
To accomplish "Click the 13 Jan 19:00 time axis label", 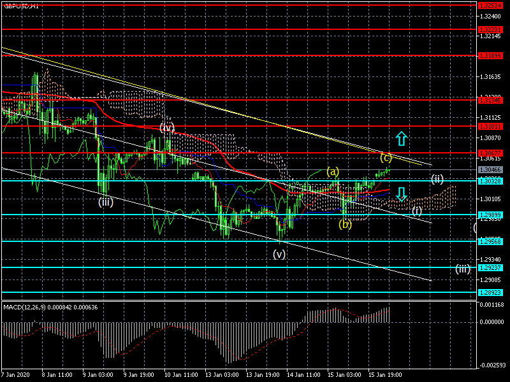I will coord(263,374).
